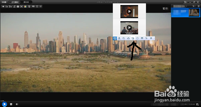Screen dimensions: 201x107
Task: Click the 暂停 pause status text
Action: click(x=165, y=9)
